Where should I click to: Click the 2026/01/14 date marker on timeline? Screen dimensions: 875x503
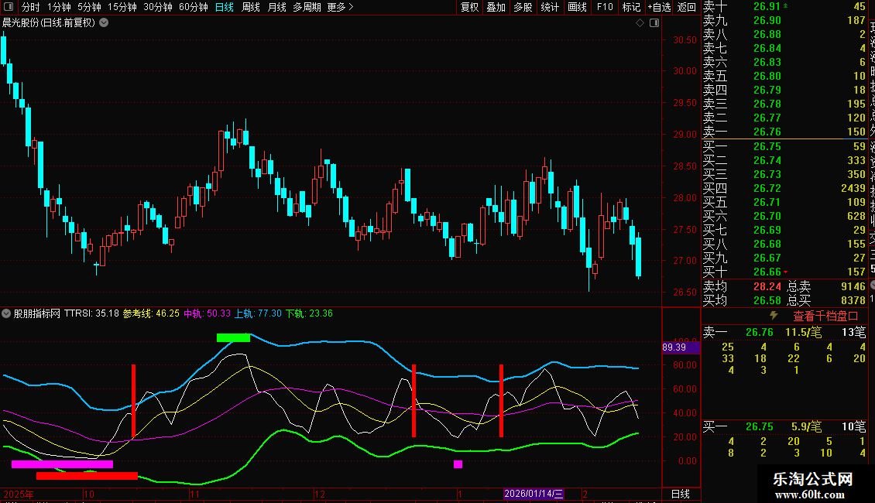tap(534, 493)
